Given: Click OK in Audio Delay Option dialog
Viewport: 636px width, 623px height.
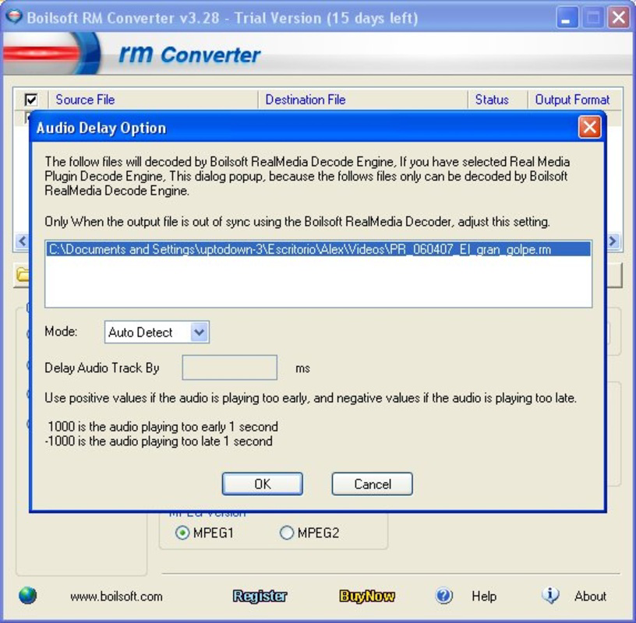Looking at the screenshot, I should click(x=262, y=484).
